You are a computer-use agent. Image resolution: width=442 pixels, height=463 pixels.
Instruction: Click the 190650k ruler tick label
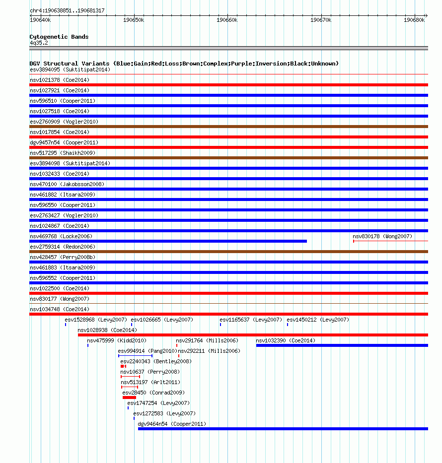pyautogui.click(x=134, y=20)
